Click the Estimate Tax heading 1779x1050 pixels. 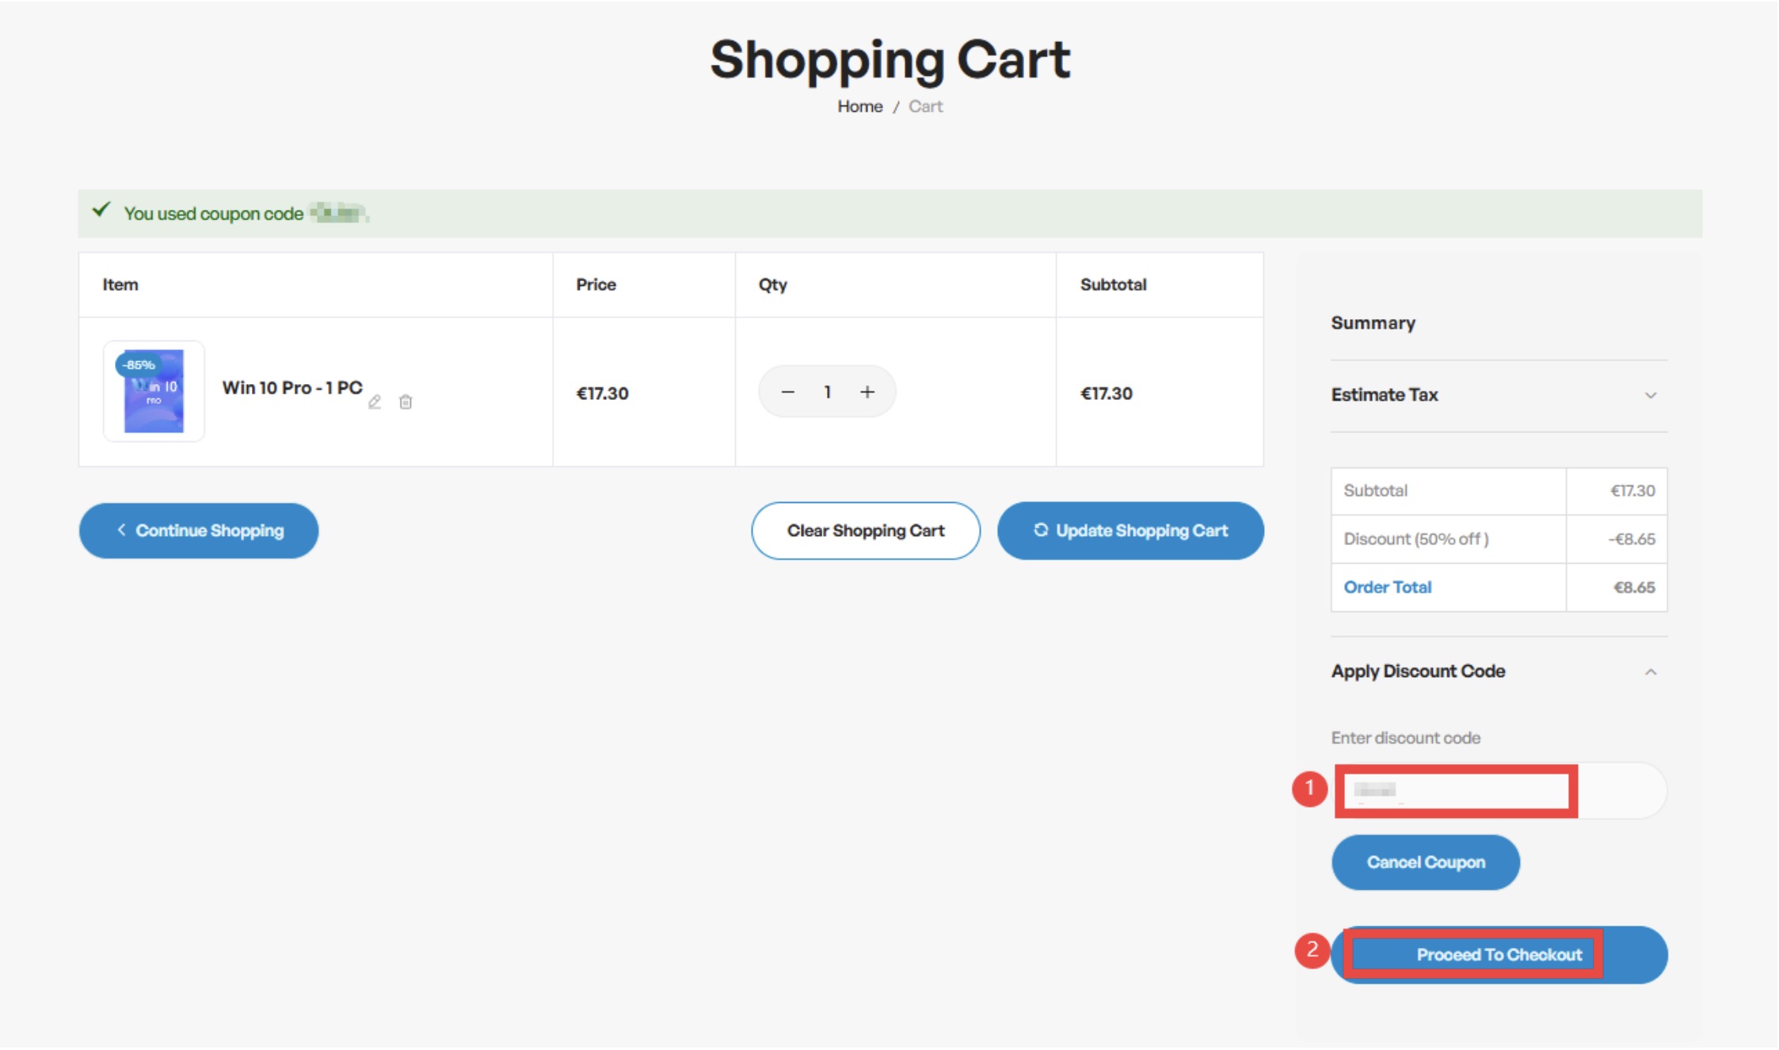1385,395
